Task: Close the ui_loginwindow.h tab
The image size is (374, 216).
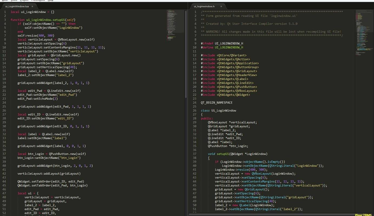Action: [x=221, y=6]
